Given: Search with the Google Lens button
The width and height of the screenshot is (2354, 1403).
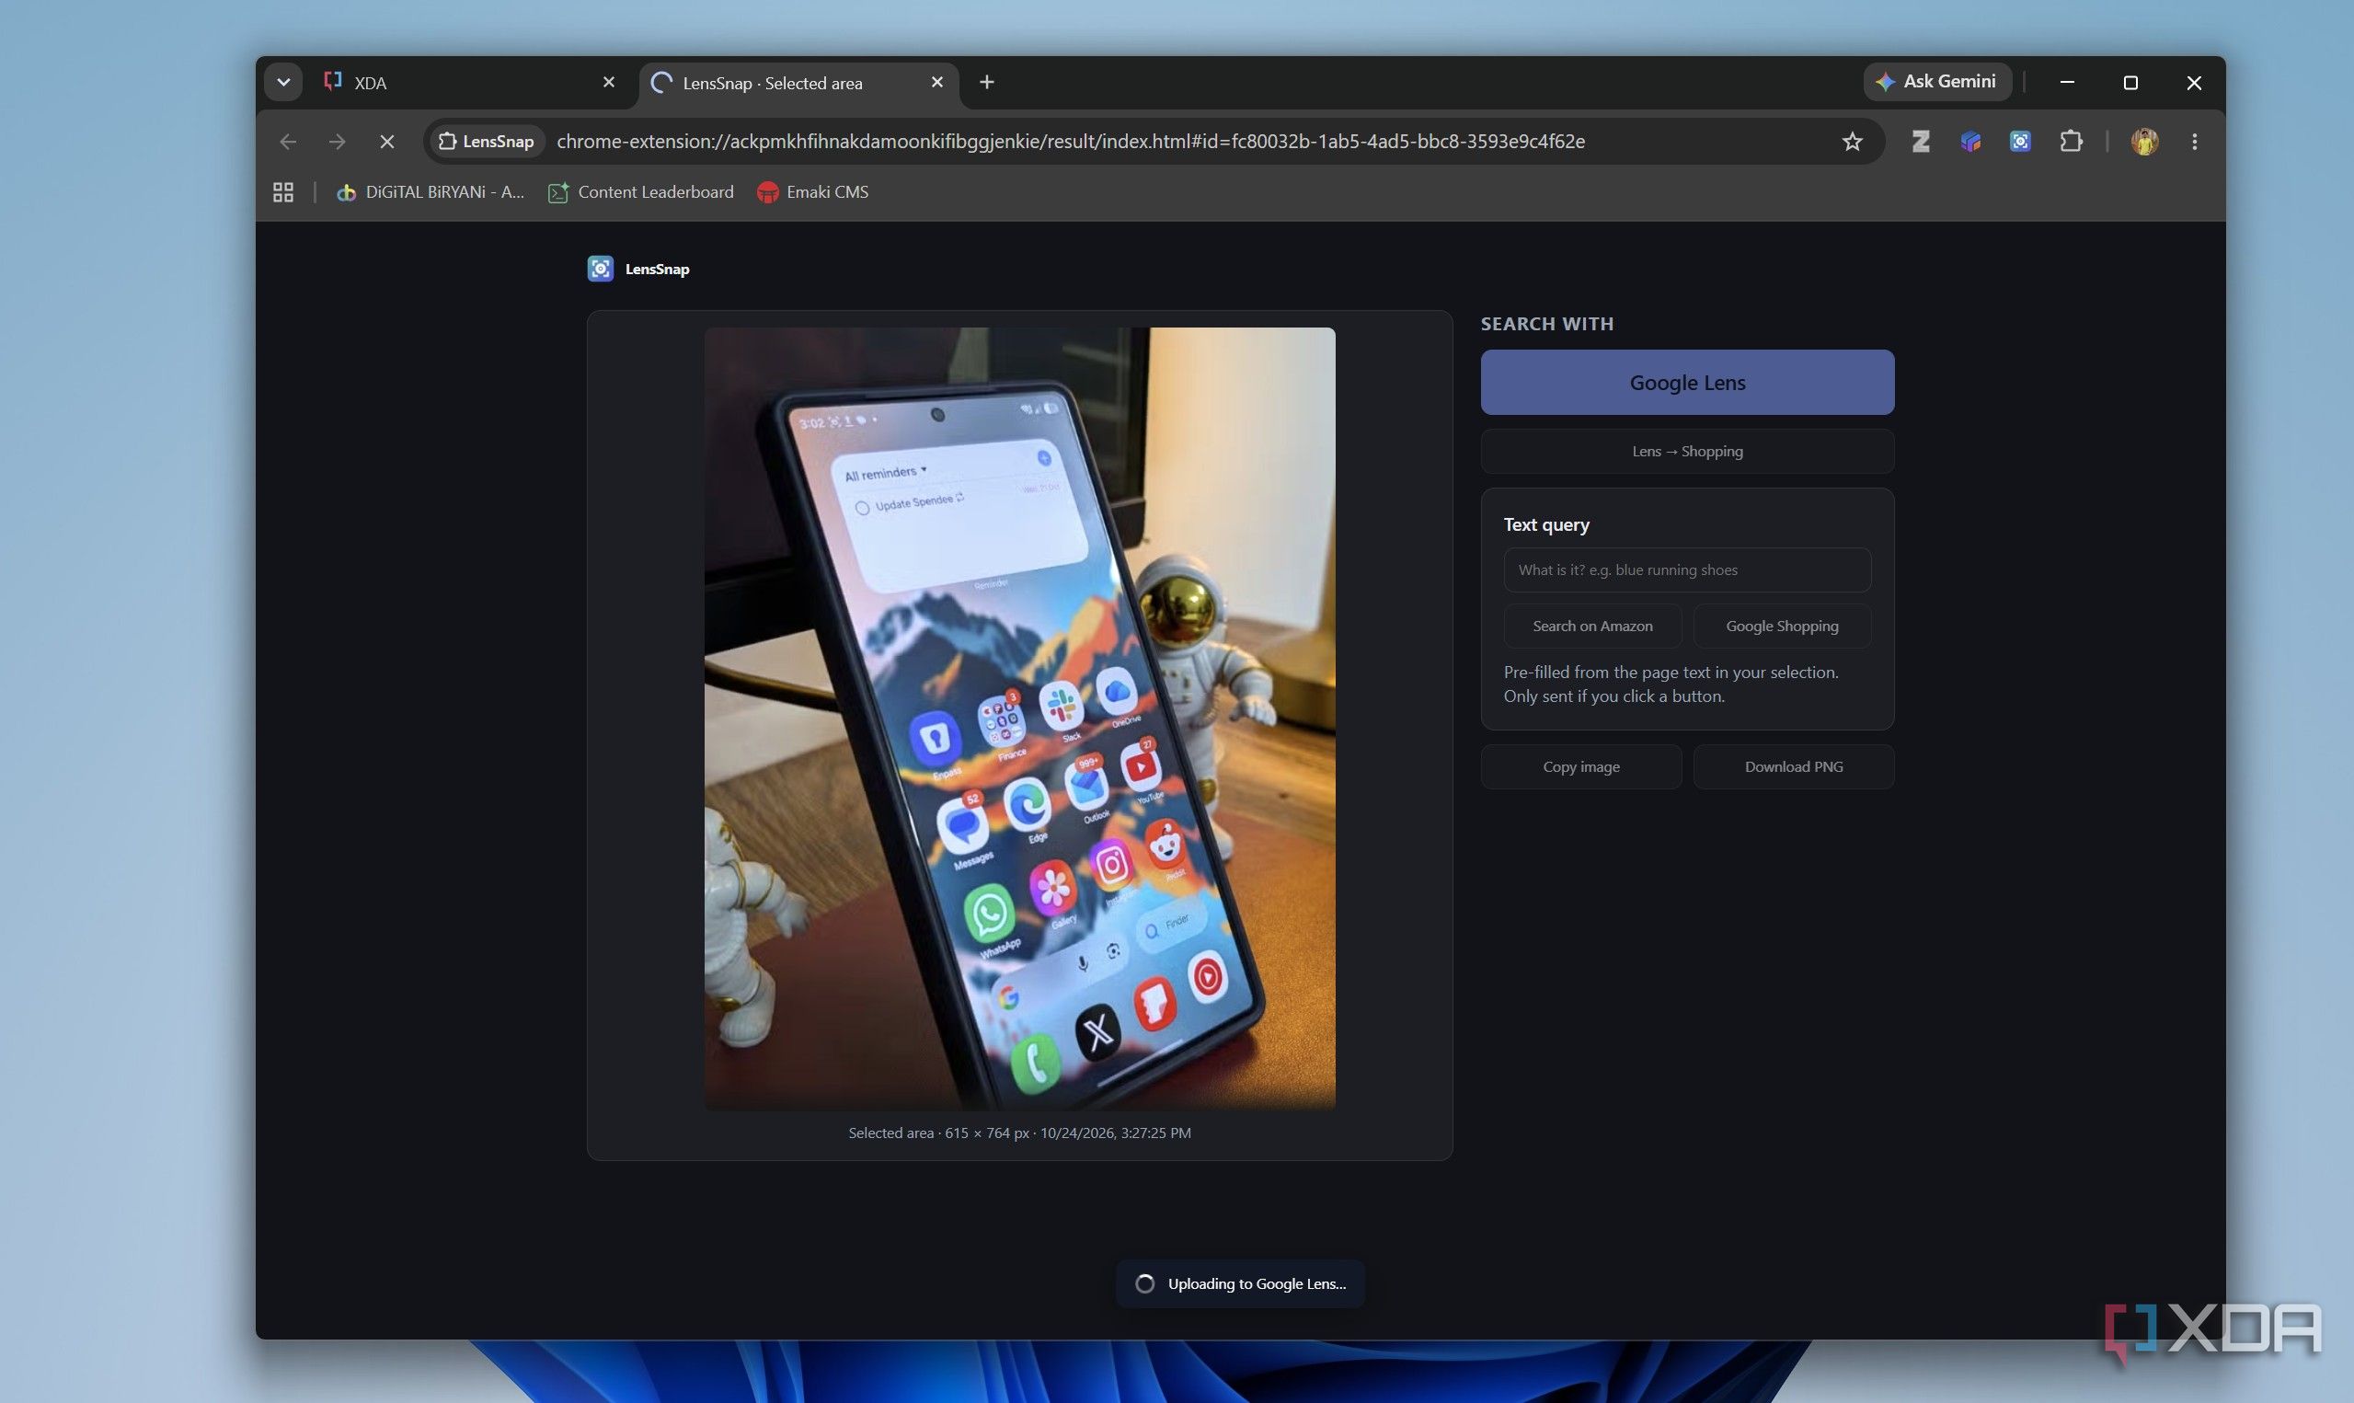Looking at the screenshot, I should click(1687, 383).
